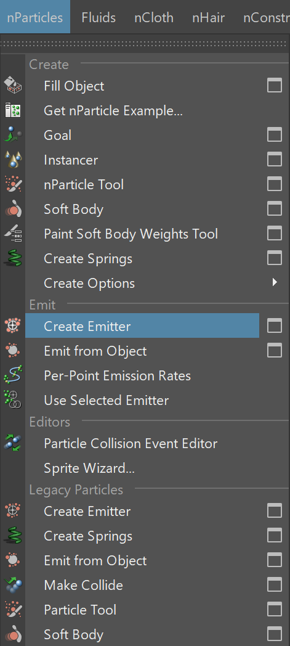Choose Use Selected Emitter menu entry

[x=106, y=401]
